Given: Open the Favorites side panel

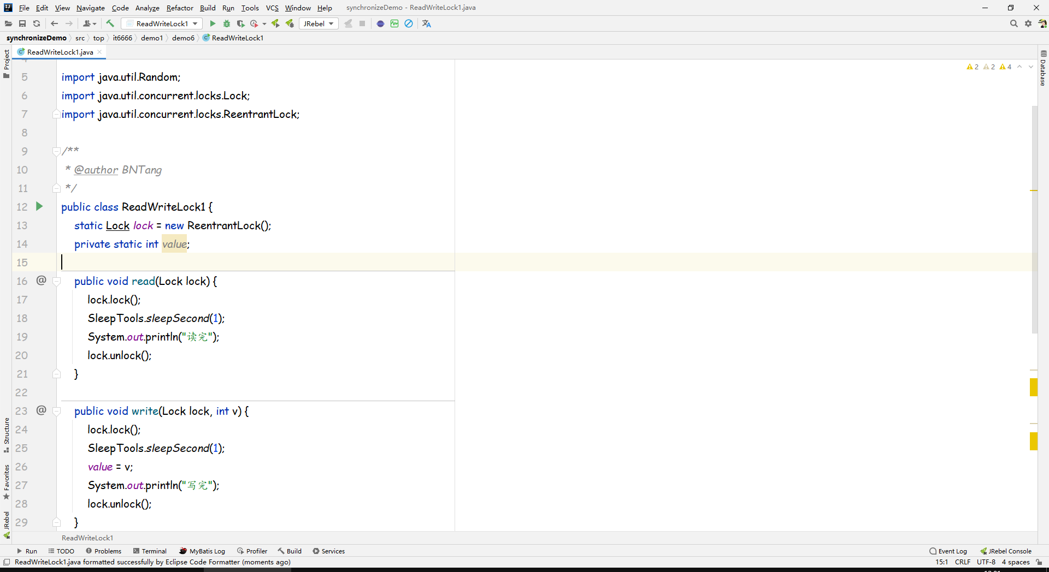Looking at the screenshot, I should (7, 482).
